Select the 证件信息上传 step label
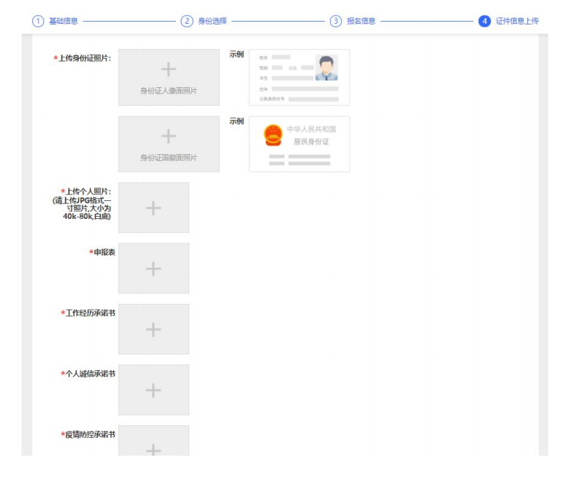The image size is (584, 484). 517,21
